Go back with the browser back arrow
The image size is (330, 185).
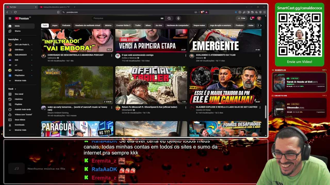[x=7, y=12]
